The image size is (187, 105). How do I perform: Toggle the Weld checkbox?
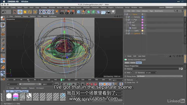click(132, 72)
